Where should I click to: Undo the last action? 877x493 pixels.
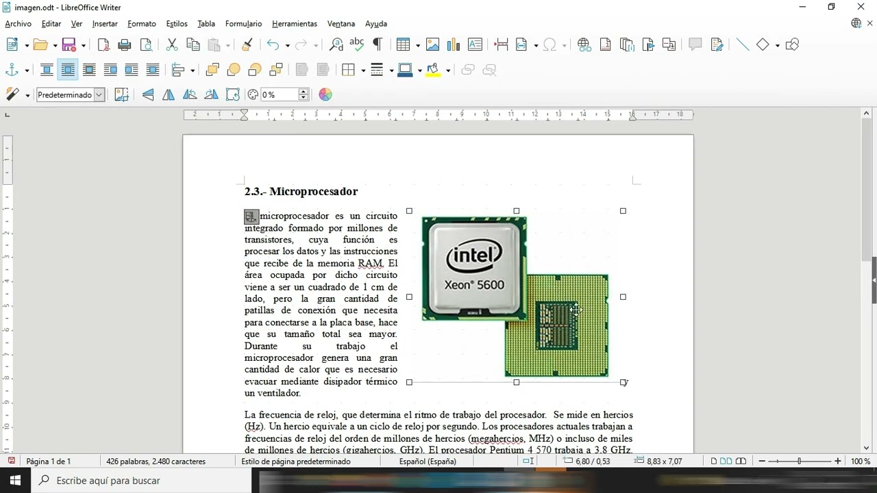(273, 45)
